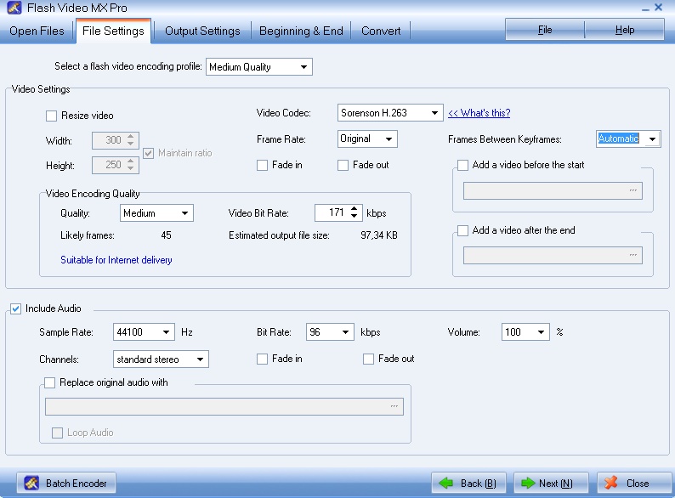
Task: Switch to the Convert tab
Action: pos(381,31)
